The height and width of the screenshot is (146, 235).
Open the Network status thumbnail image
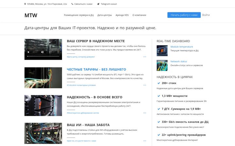point(162,66)
